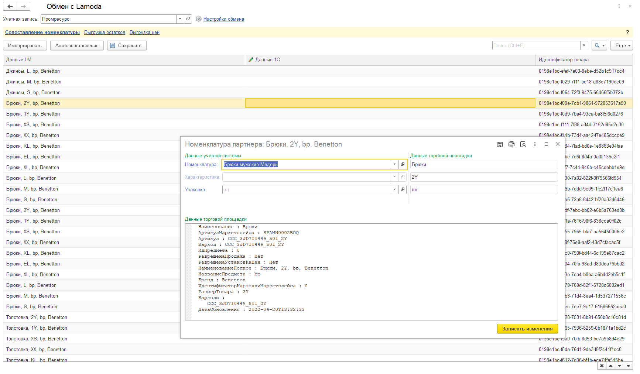This screenshot has height=374, width=640.
Task: Expand the Упаковка dropdown list
Action: [394, 189]
